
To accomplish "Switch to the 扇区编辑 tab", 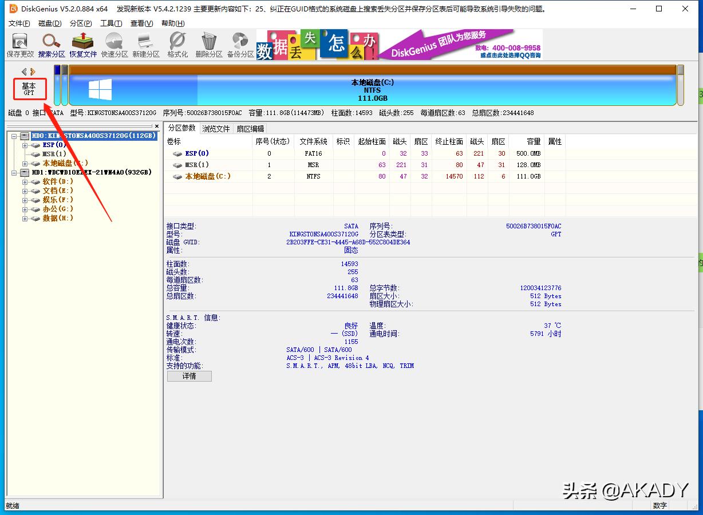I will tap(250, 128).
